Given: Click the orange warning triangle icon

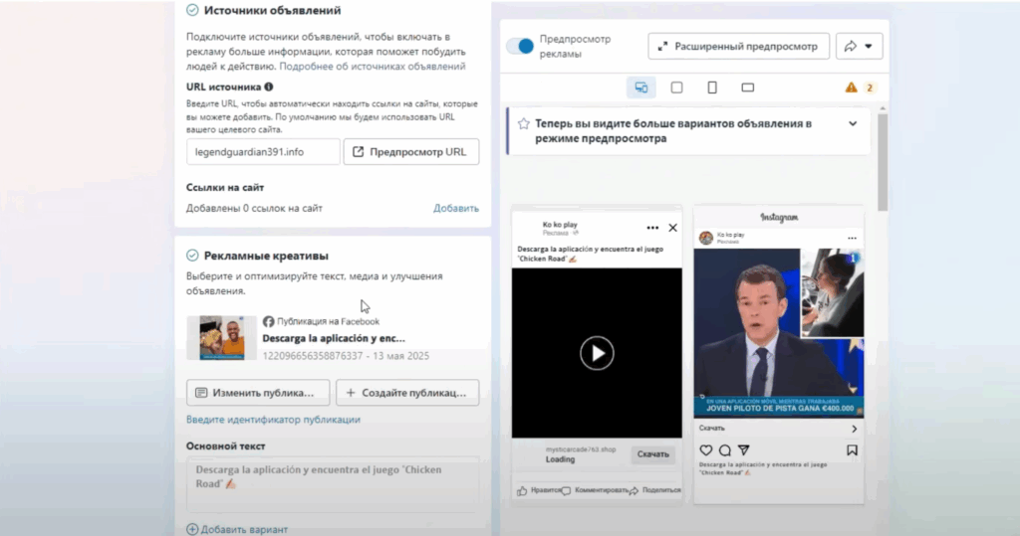Looking at the screenshot, I should click(x=851, y=88).
